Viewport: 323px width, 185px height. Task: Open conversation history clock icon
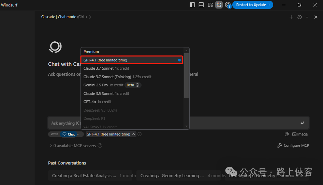[299, 17]
